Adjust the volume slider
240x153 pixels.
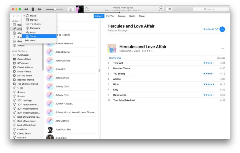pyautogui.click(x=55, y=9)
